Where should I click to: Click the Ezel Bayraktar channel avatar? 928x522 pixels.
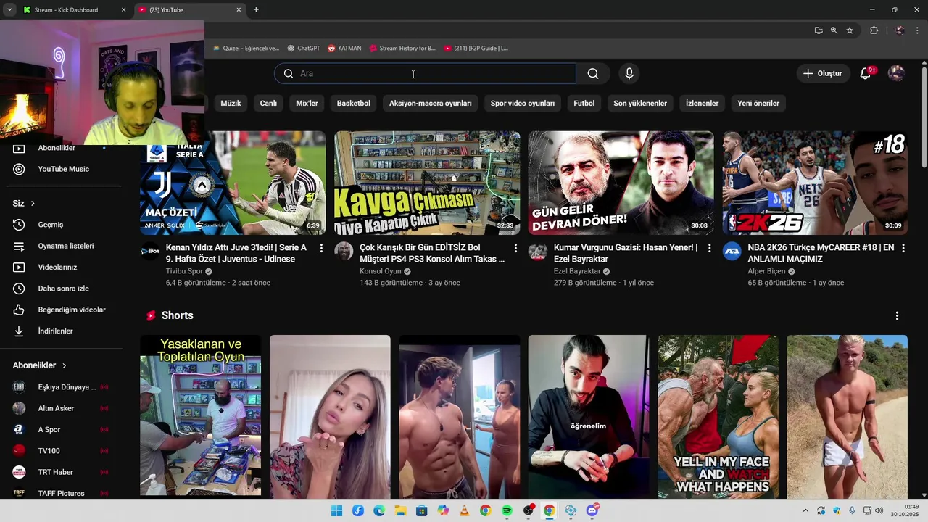pos(538,252)
